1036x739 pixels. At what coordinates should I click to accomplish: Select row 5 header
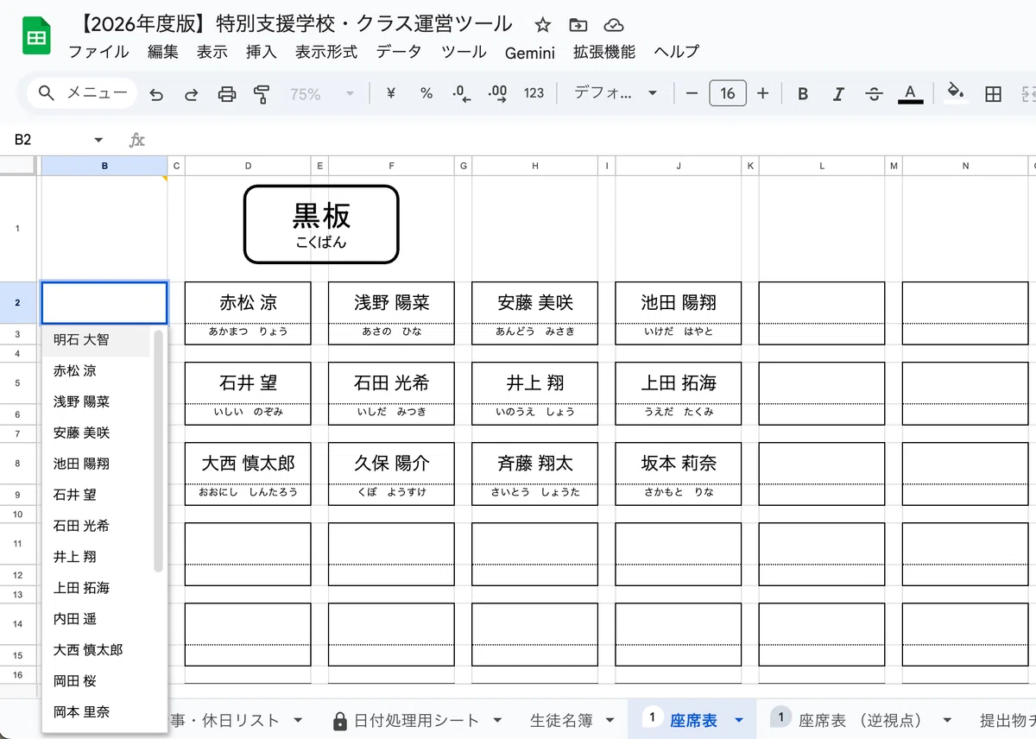pyautogui.click(x=18, y=382)
